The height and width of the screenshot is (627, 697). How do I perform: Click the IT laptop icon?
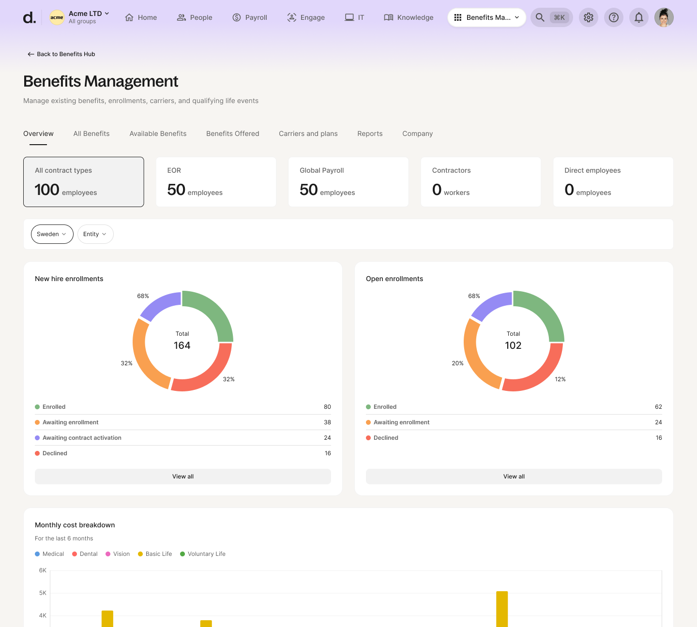349,17
